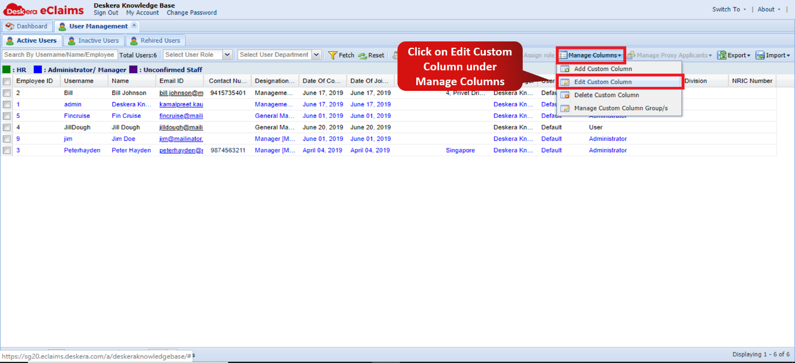Screen dimensions: 795x363
Task: Tick the select-all checkbox in header row
Action: (x=7, y=81)
